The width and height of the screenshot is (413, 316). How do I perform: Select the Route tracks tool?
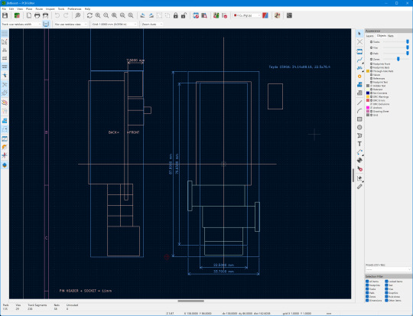pos(359,60)
